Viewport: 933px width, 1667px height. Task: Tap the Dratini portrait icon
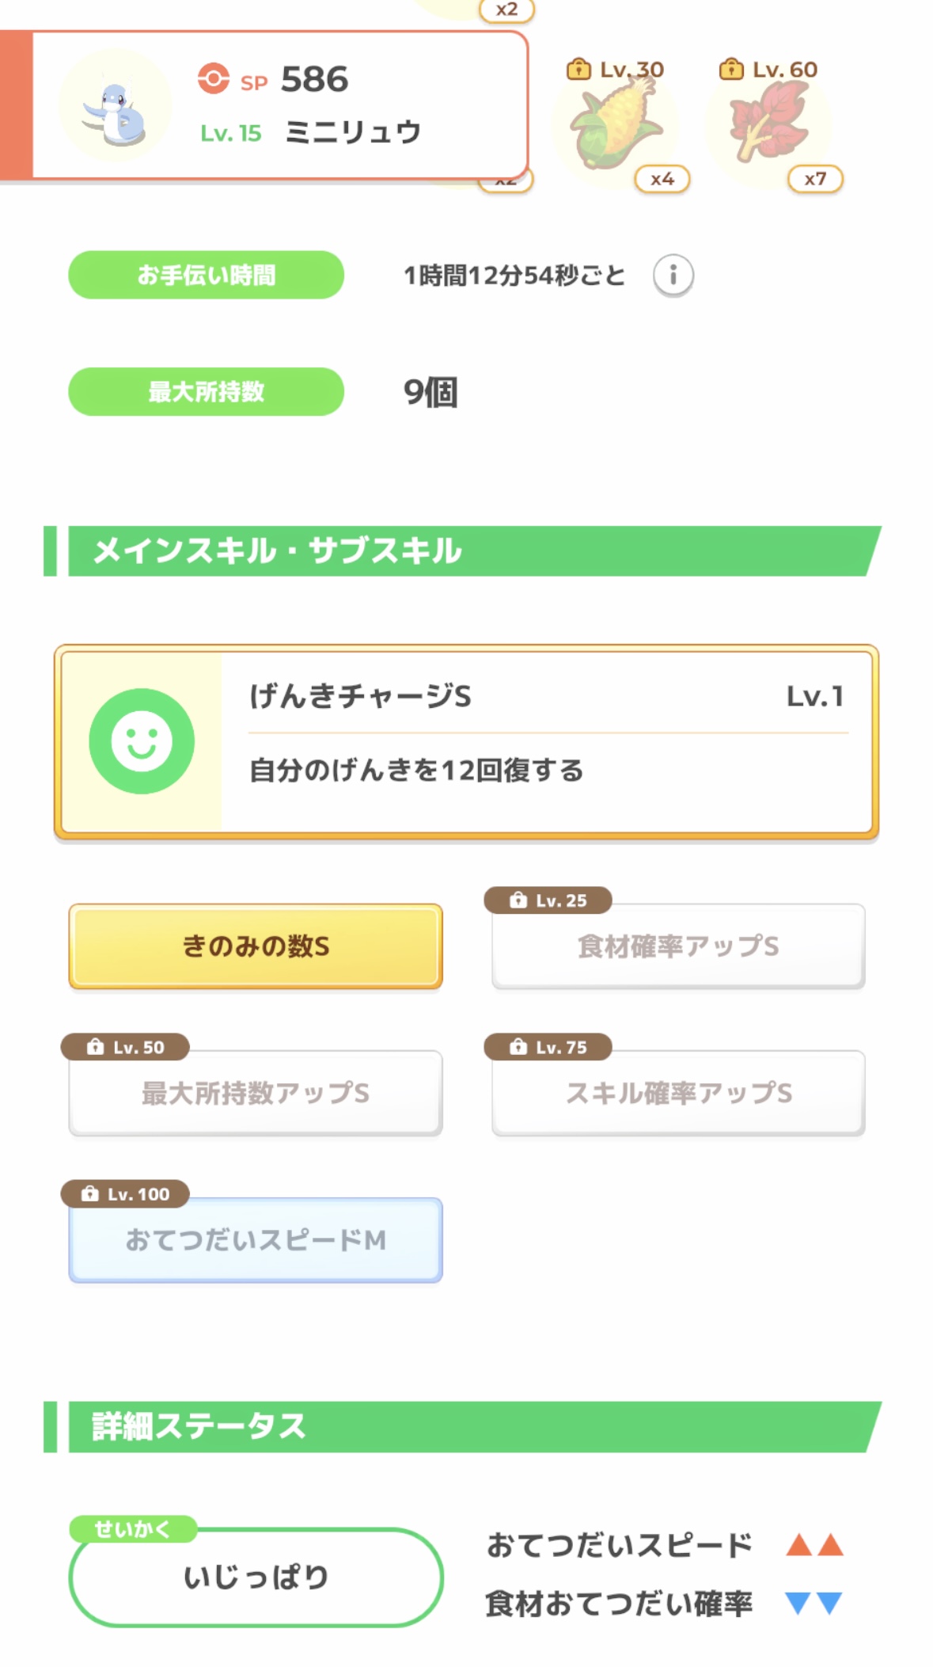(x=116, y=107)
